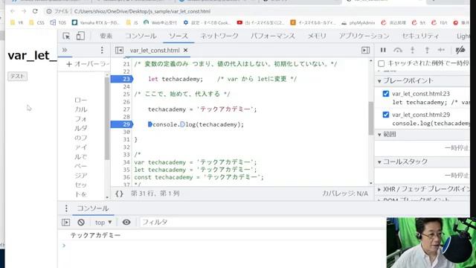Click the オーバーライド add folder text
Screen dimensions: 476x268
tap(91, 64)
